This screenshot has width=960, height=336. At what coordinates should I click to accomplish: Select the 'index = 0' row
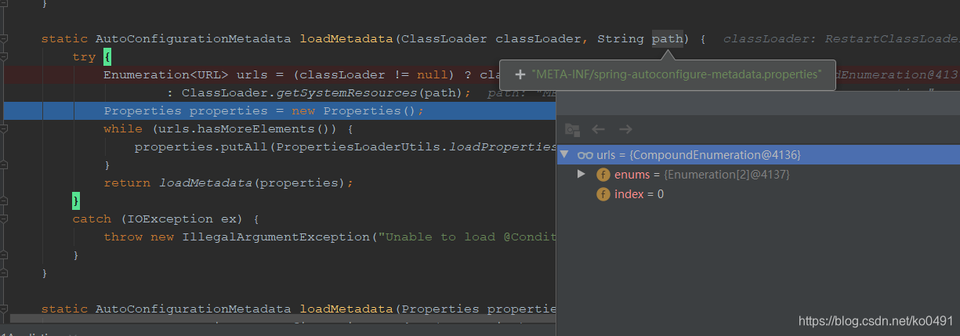point(758,194)
